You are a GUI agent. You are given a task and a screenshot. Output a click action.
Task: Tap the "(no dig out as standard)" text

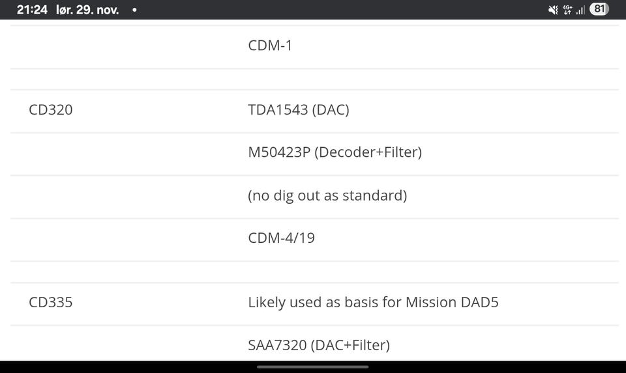click(327, 195)
